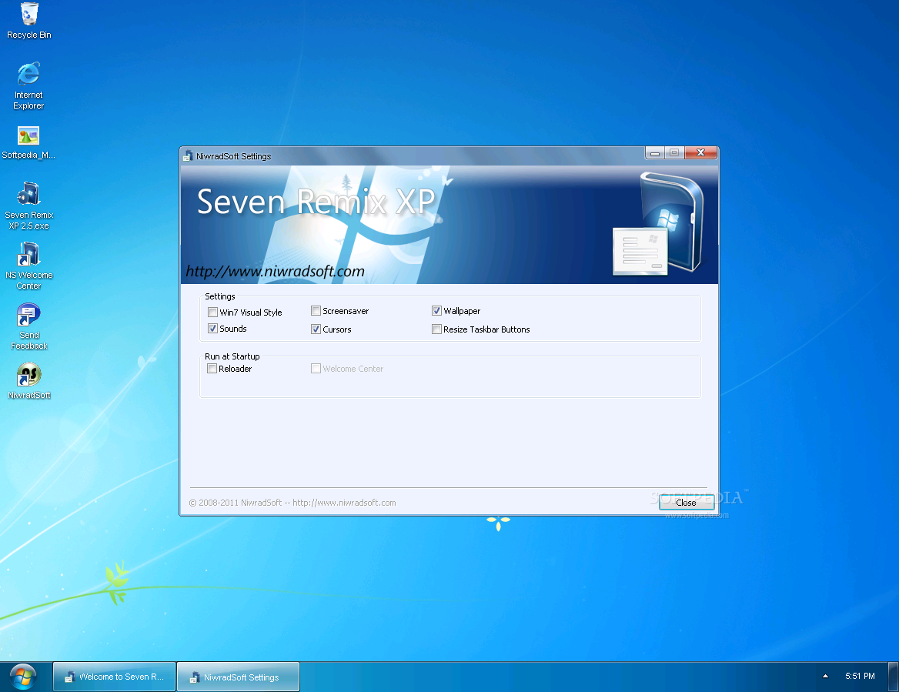Click NiwradSoft Settings taskbar button
This screenshot has width=899, height=692.
pos(238,677)
